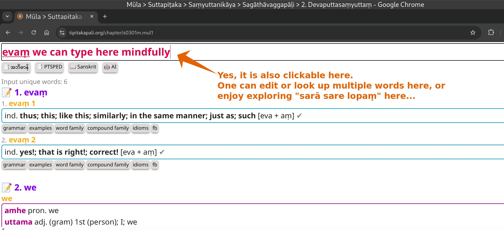Show idioms for evaṃ 1

tap(141, 128)
